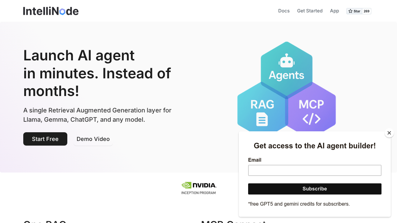Click the star icon on the GitHub Star button
This screenshot has height=223, width=397.
point(350,11)
